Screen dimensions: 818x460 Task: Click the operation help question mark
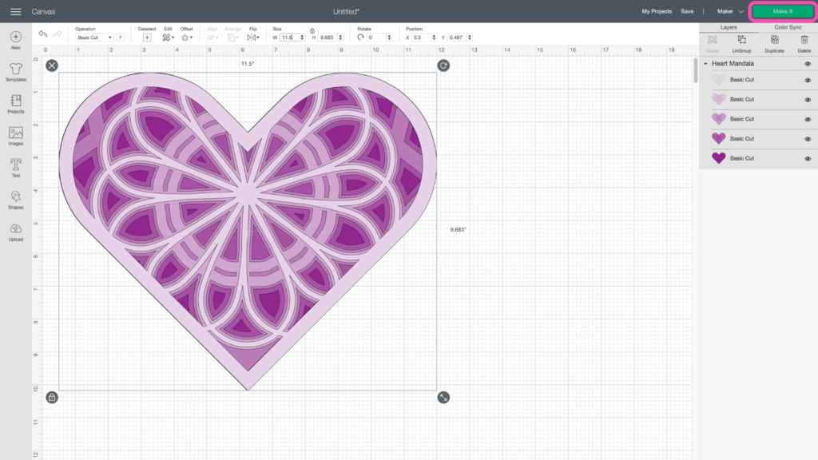click(120, 38)
